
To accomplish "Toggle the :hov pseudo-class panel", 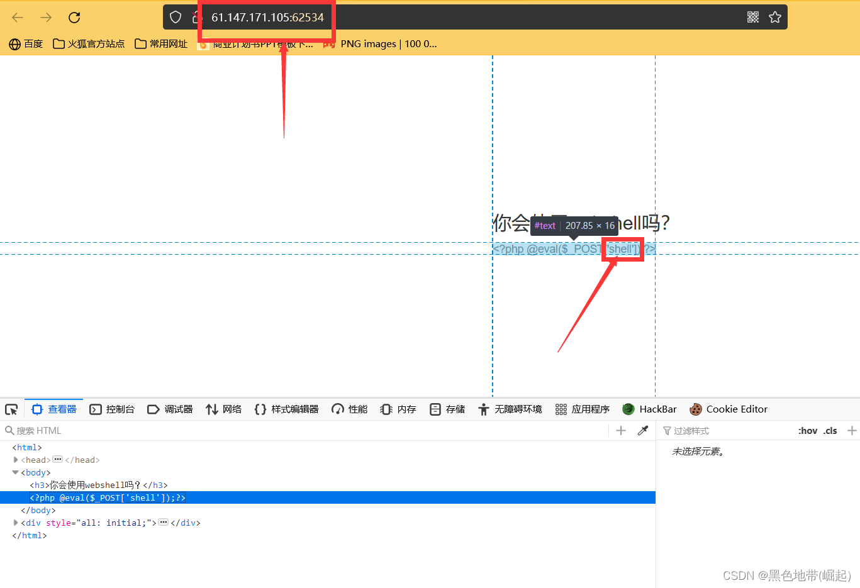I will click(808, 430).
